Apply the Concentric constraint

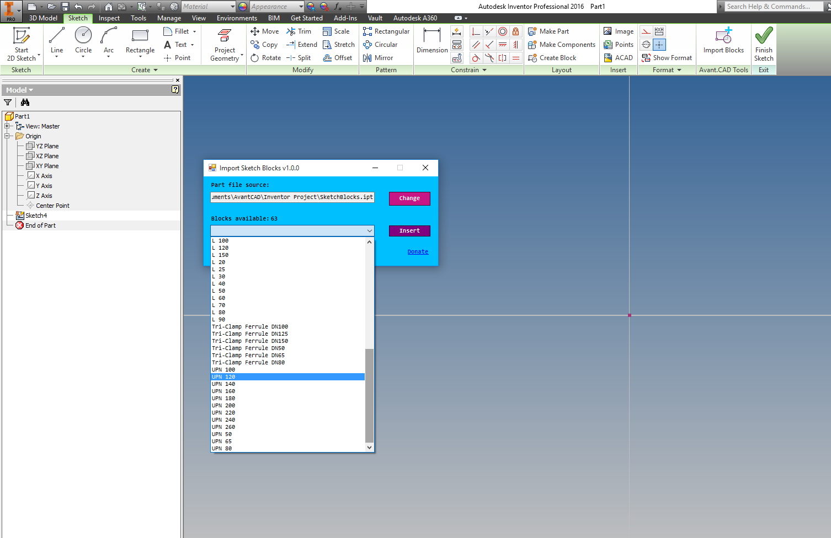tap(503, 31)
